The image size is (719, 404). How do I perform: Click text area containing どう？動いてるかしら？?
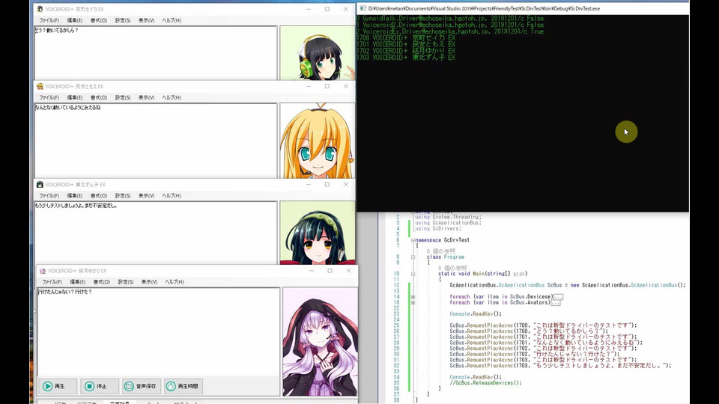pyautogui.click(x=156, y=52)
